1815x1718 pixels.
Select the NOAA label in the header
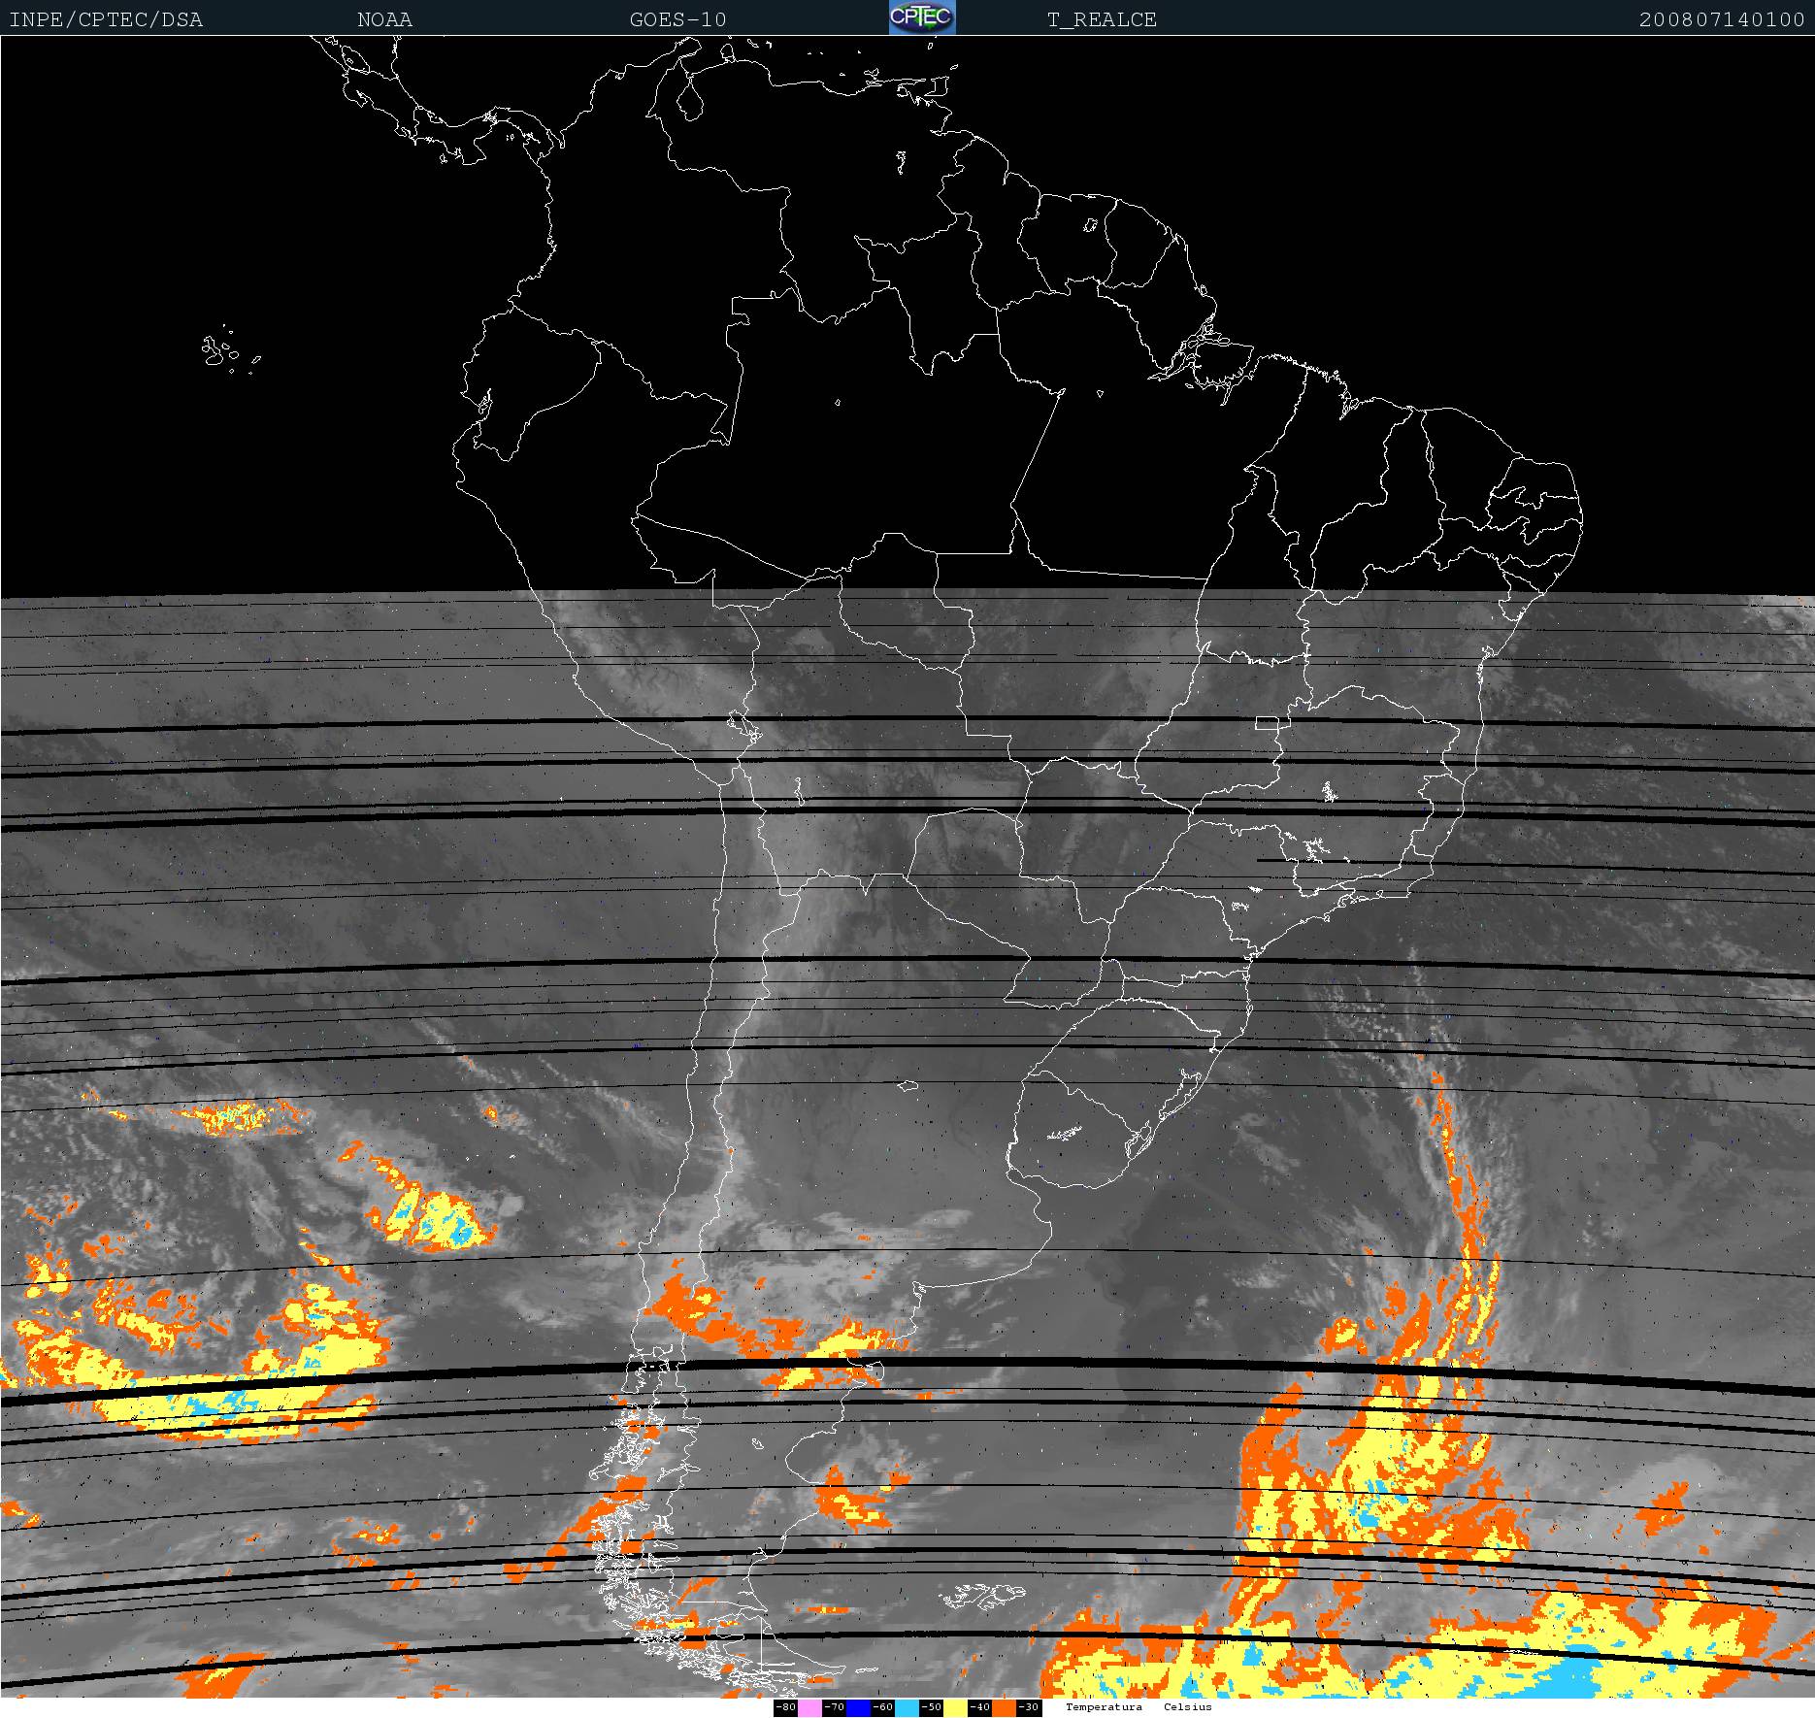click(384, 20)
